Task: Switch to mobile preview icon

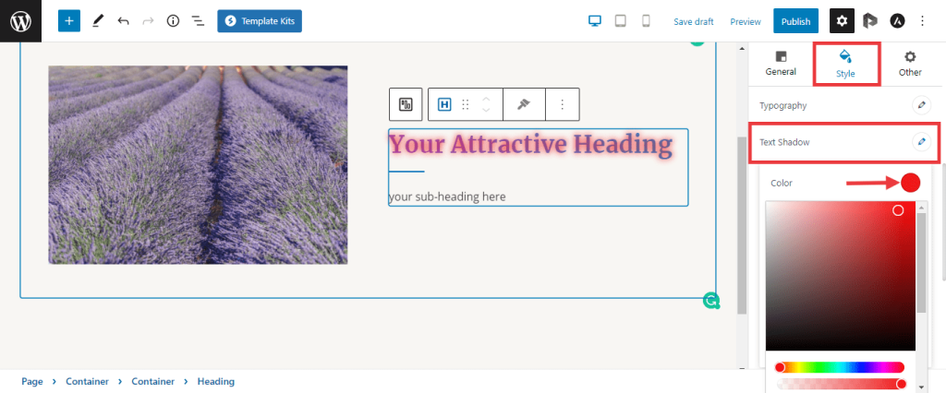Action: pyautogui.click(x=646, y=20)
